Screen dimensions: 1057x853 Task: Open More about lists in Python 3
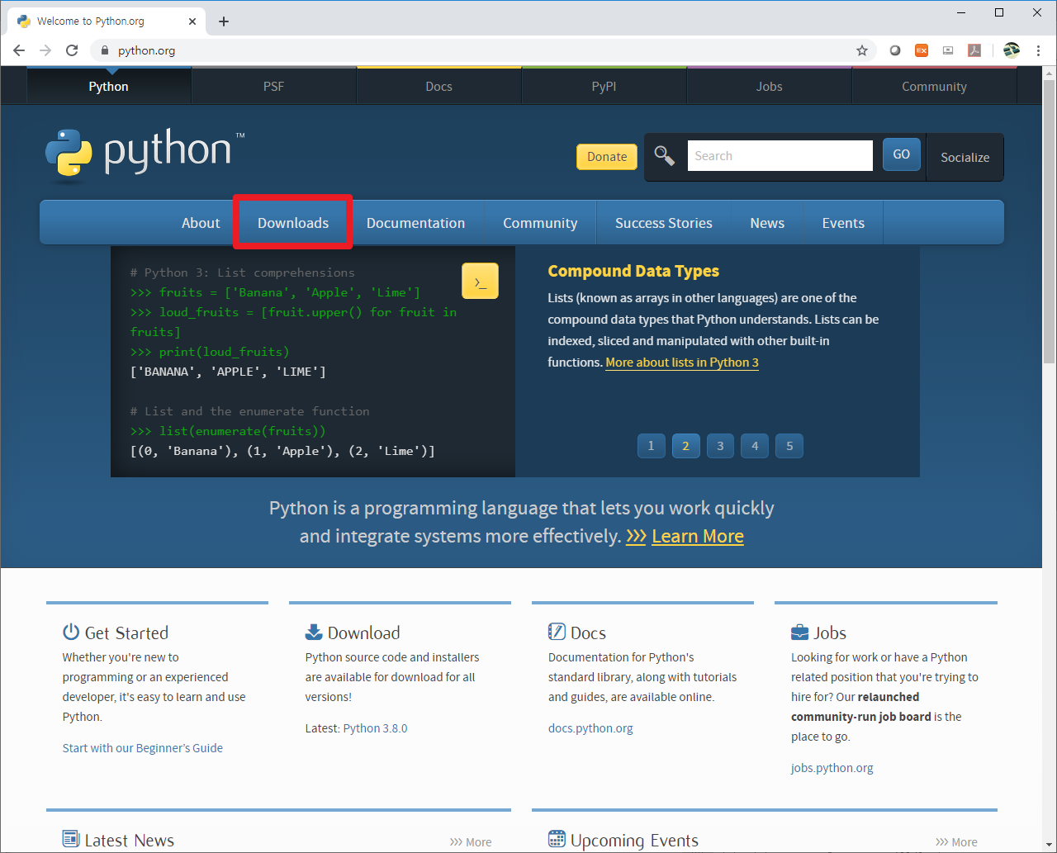[682, 363]
